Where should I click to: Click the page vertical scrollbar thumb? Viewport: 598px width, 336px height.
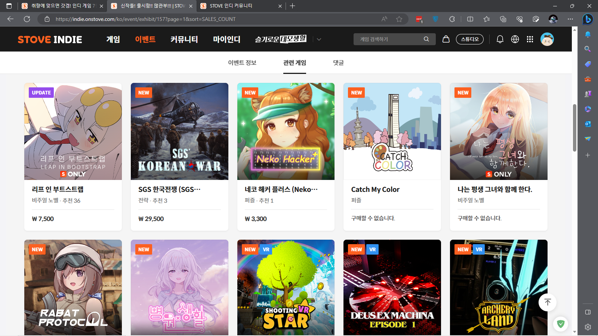pos(574,128)
